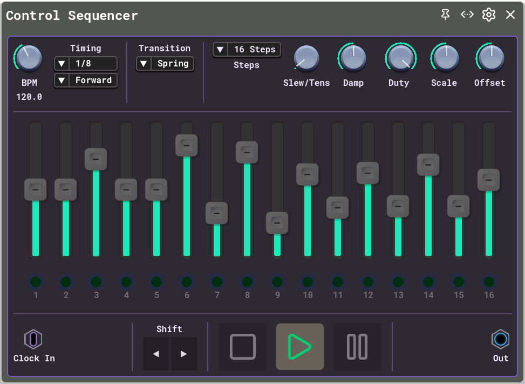Image resolution: width=525 pixels, height=384 pixels.
Task: Click the Control Sequencer title text
Action: 72,16
